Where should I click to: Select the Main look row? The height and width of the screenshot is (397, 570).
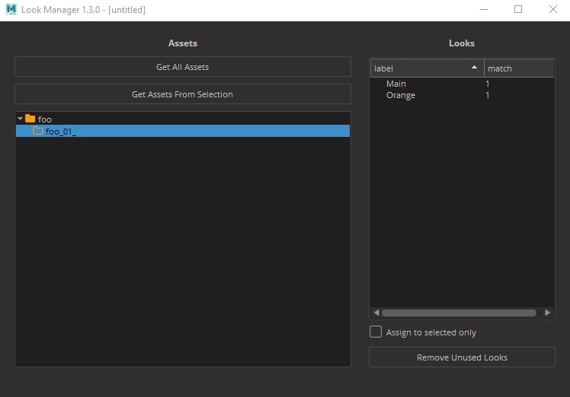tap(462, 84)
